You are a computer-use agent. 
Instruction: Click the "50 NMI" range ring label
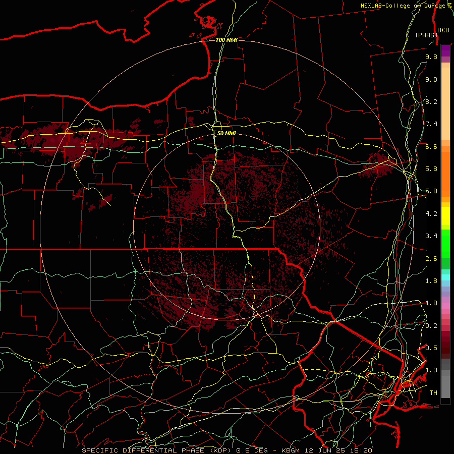click(x=226, y=134)
